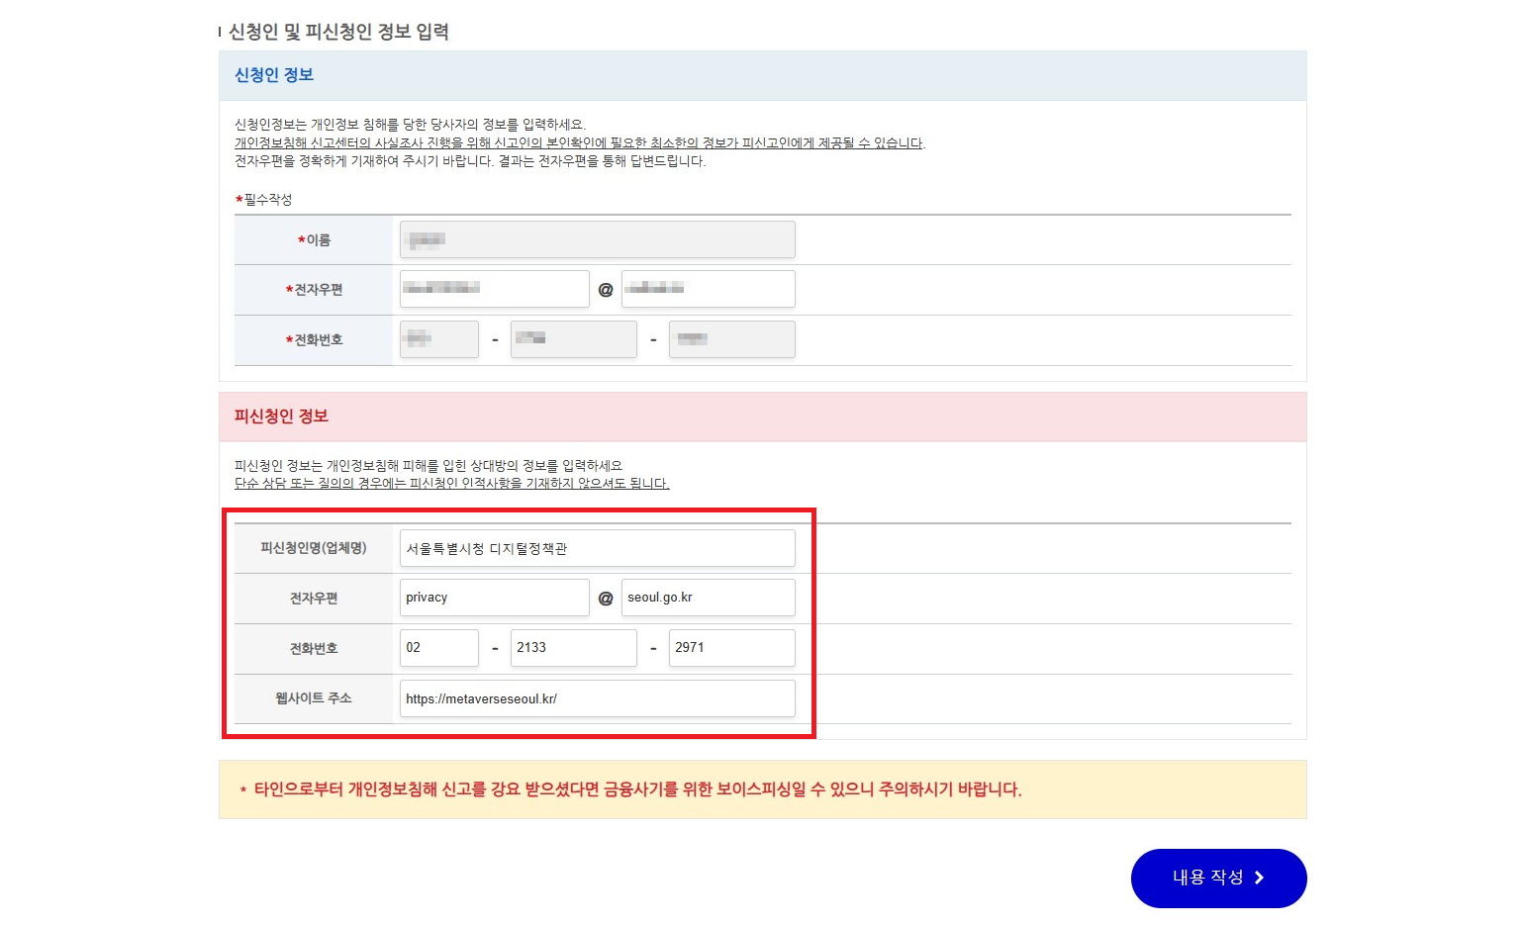Click the applicant phone area code field
The height and width of the screenshot is (926, 1526).
(x=439, y=339)
